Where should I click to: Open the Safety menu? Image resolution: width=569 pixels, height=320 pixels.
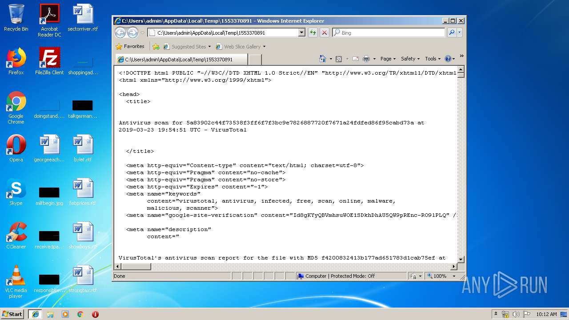pyautogui.click(x=410, y=59)
